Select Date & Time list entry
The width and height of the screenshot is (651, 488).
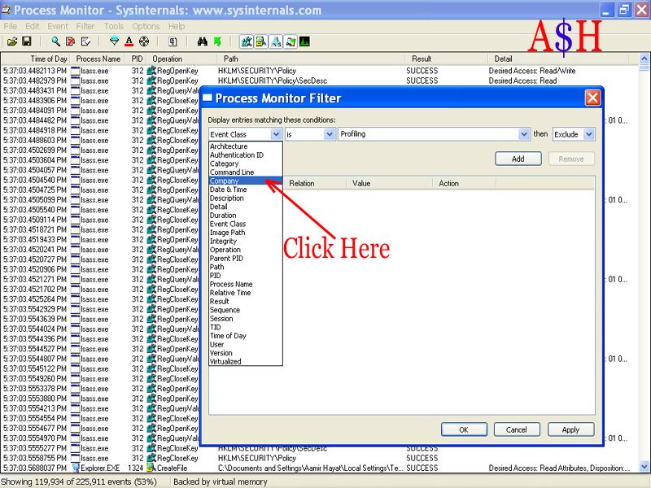pos(246,190)
